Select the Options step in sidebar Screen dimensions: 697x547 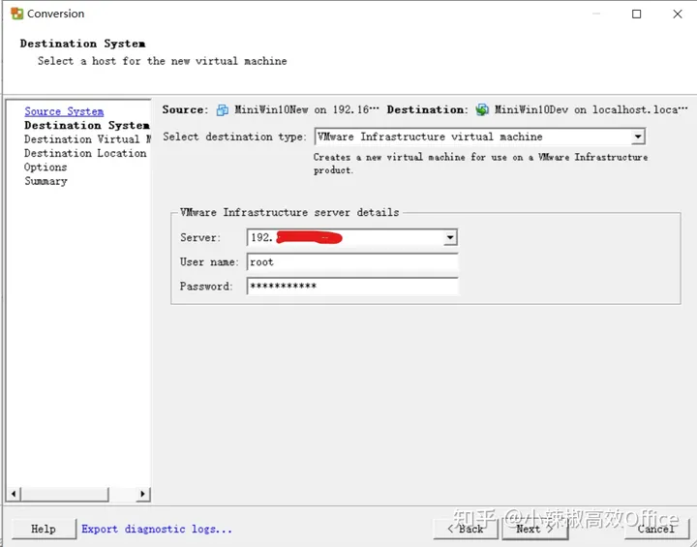tap(45, 167)
